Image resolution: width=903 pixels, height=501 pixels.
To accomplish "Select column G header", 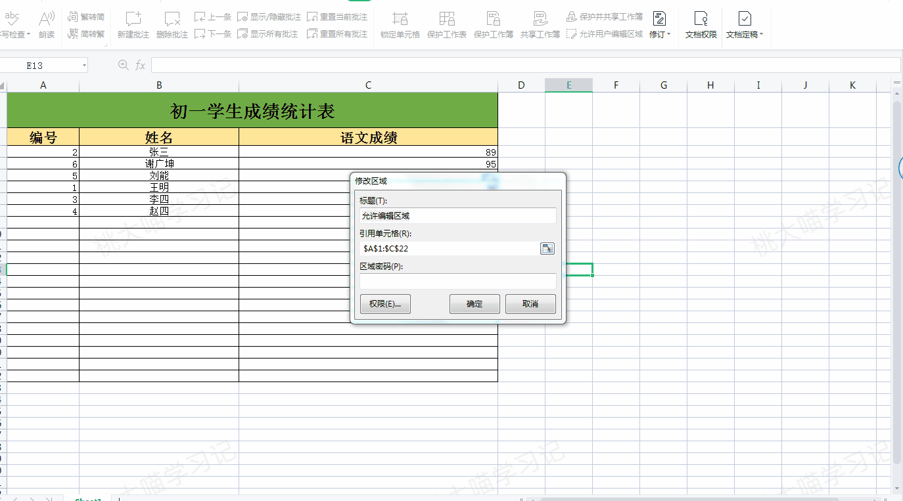I will coord(663,85).
